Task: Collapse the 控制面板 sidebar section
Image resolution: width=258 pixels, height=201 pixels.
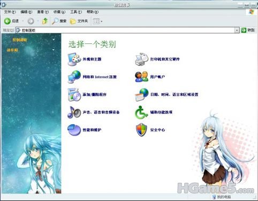Action: tap(54, 40)
